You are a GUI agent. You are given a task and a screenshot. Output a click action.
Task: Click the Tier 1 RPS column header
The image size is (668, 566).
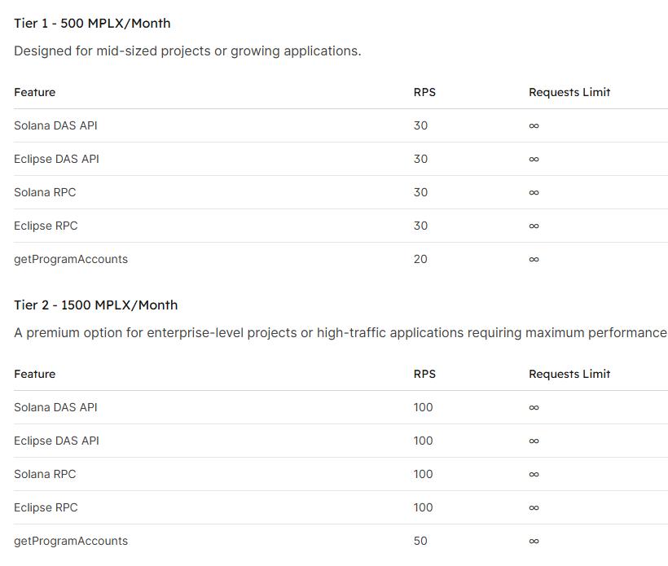pos(424,92)
